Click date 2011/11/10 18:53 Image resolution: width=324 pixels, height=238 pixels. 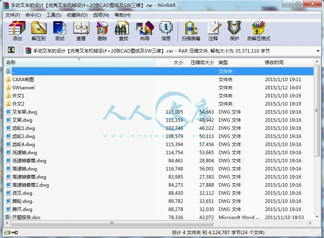coord(284,217)
